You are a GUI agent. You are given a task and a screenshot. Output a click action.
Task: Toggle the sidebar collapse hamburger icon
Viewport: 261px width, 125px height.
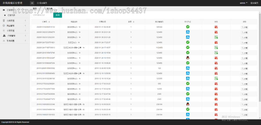click(x=32, y=3)
